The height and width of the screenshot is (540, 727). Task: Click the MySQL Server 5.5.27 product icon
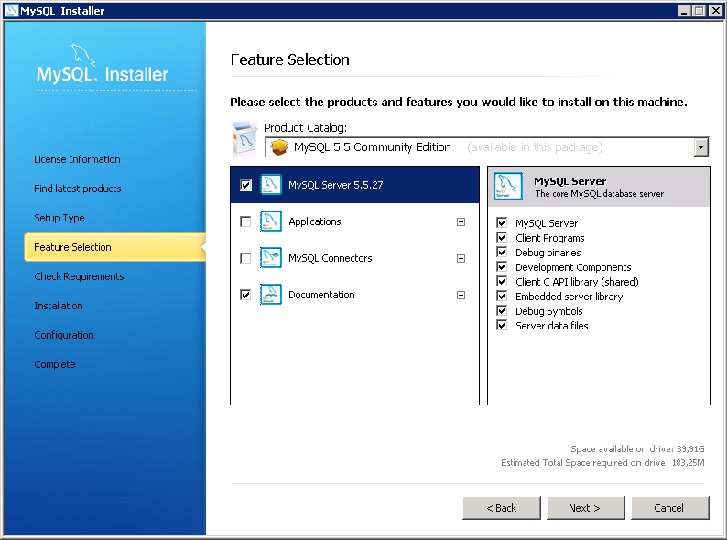(271, 185)
